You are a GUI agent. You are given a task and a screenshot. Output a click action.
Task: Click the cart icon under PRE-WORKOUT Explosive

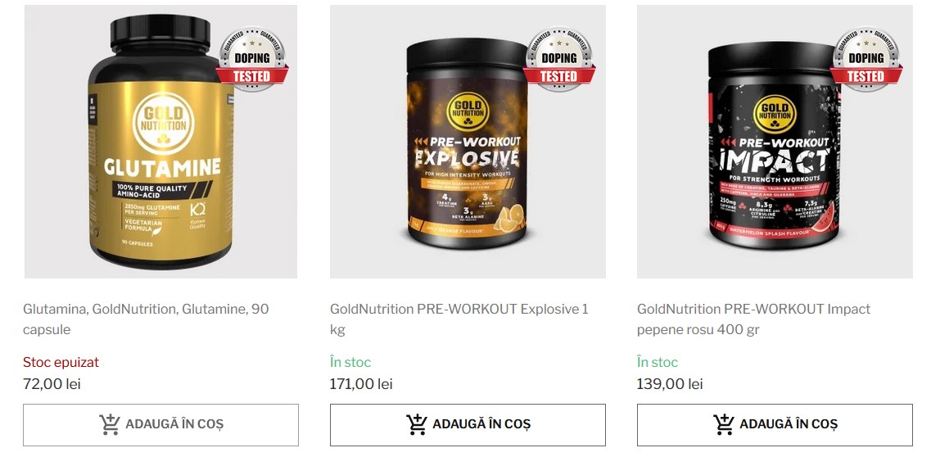(417, 424)
